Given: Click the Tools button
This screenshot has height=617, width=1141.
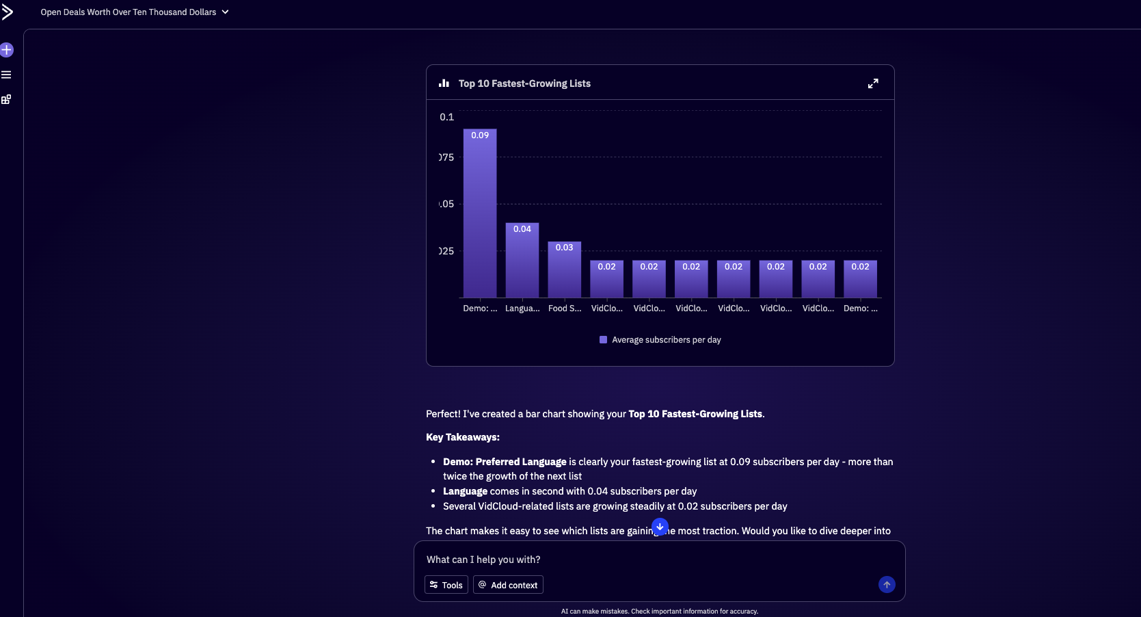Looking at the screenshot, I should click(446, 585).
